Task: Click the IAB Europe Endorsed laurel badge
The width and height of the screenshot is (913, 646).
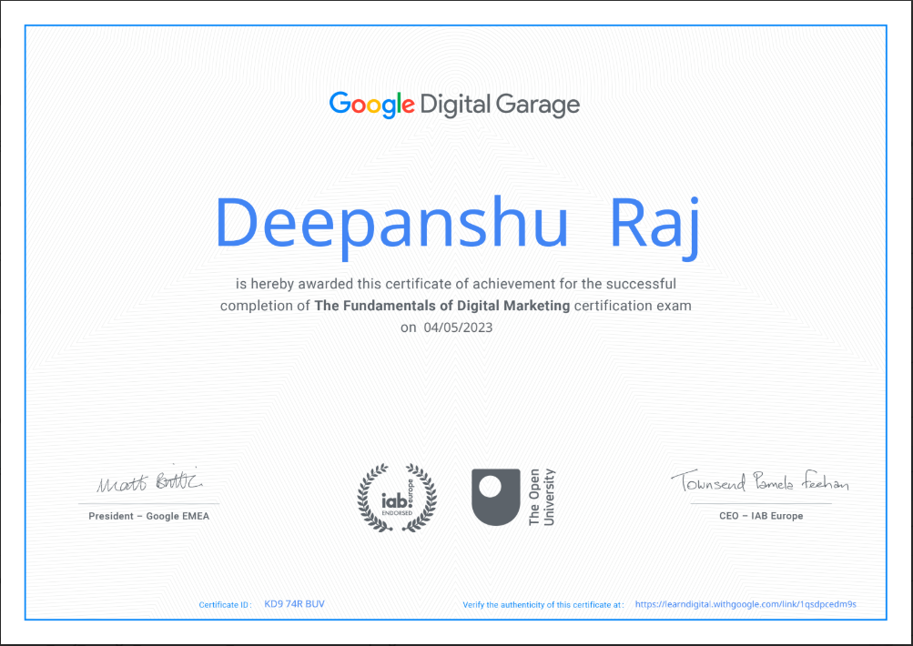Action: pos(397,498)
